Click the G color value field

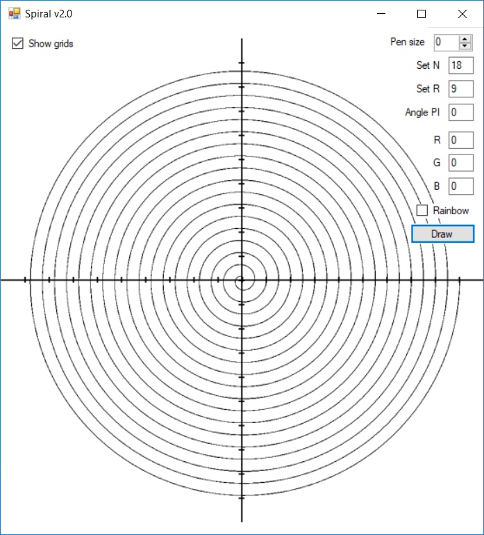click(461, 163)
